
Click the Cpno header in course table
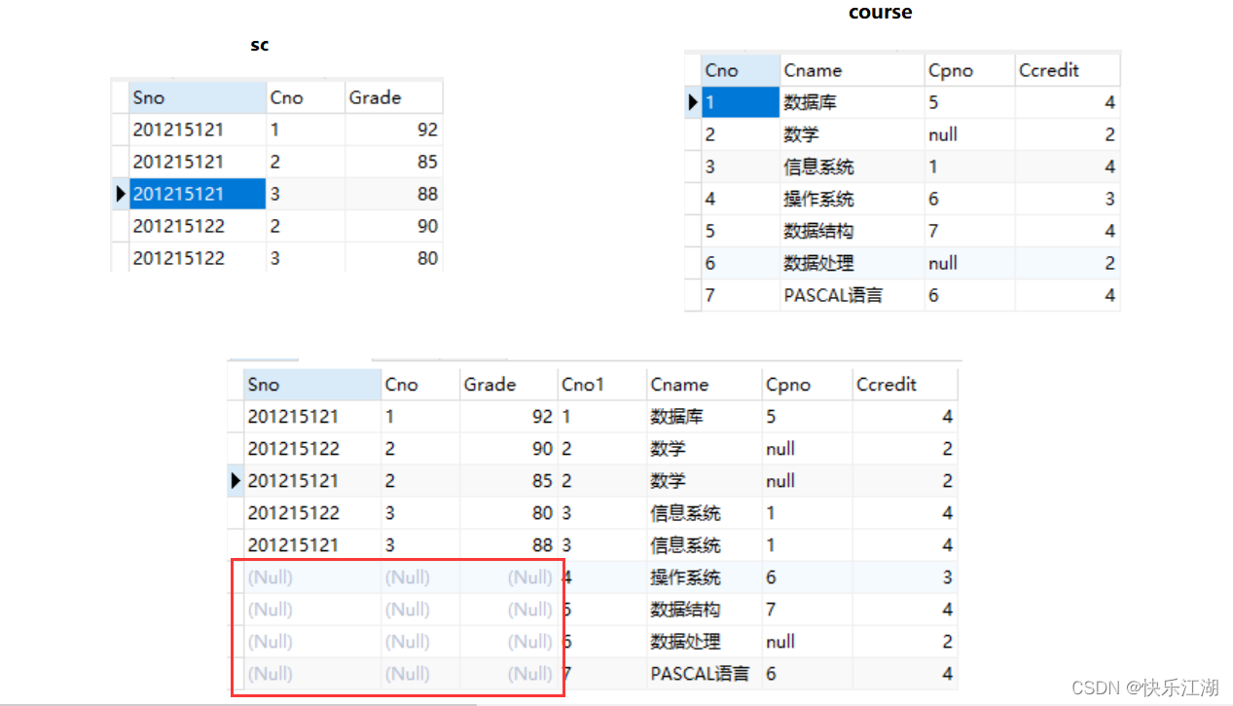[x=969, y=70]
